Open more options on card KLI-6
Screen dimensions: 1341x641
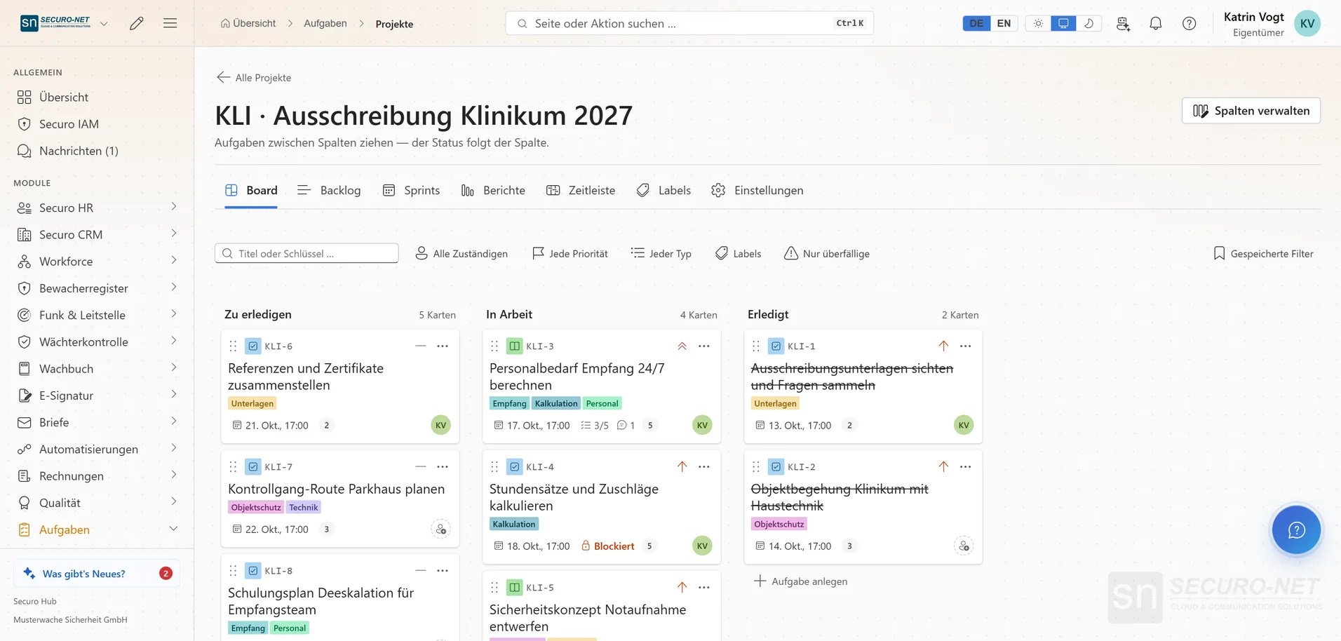pos(443,346)
